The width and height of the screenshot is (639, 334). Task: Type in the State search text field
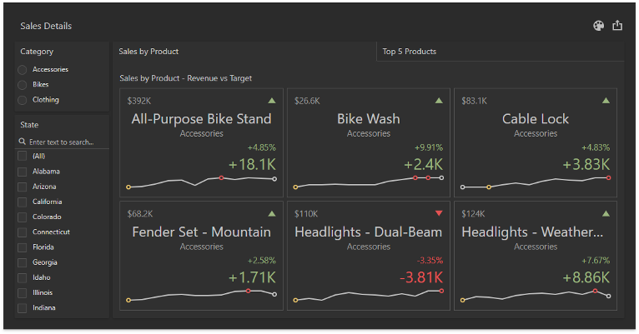click(x=65, y=142)
